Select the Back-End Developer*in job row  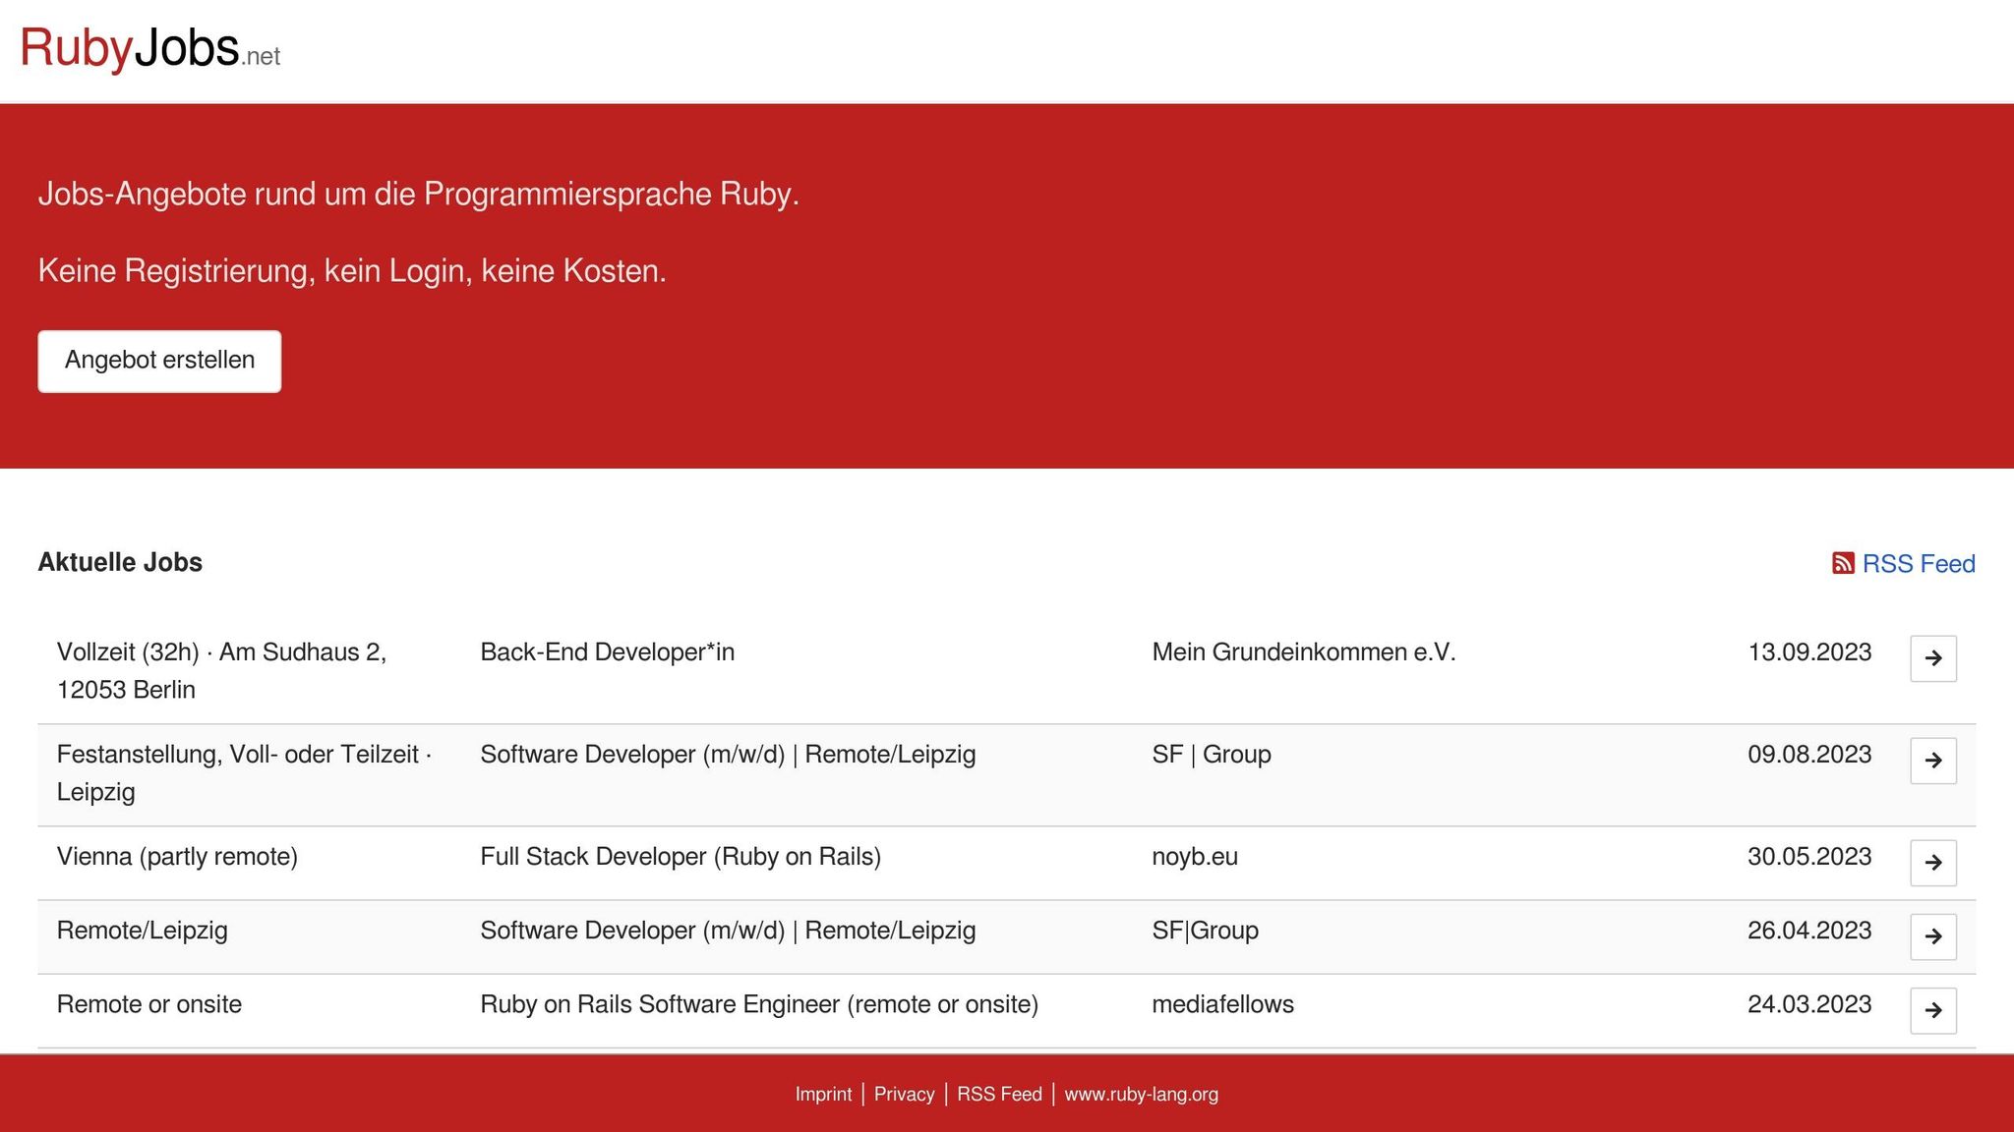coord(607,651)
